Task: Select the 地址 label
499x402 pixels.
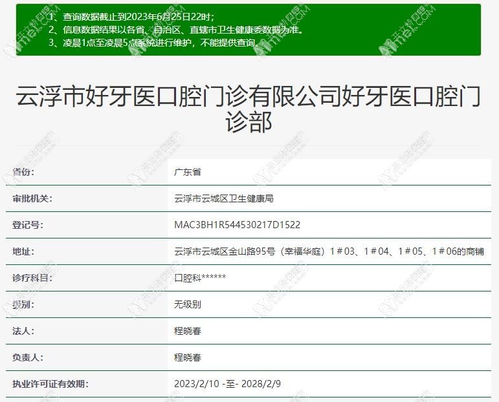Action: [23, 251]
